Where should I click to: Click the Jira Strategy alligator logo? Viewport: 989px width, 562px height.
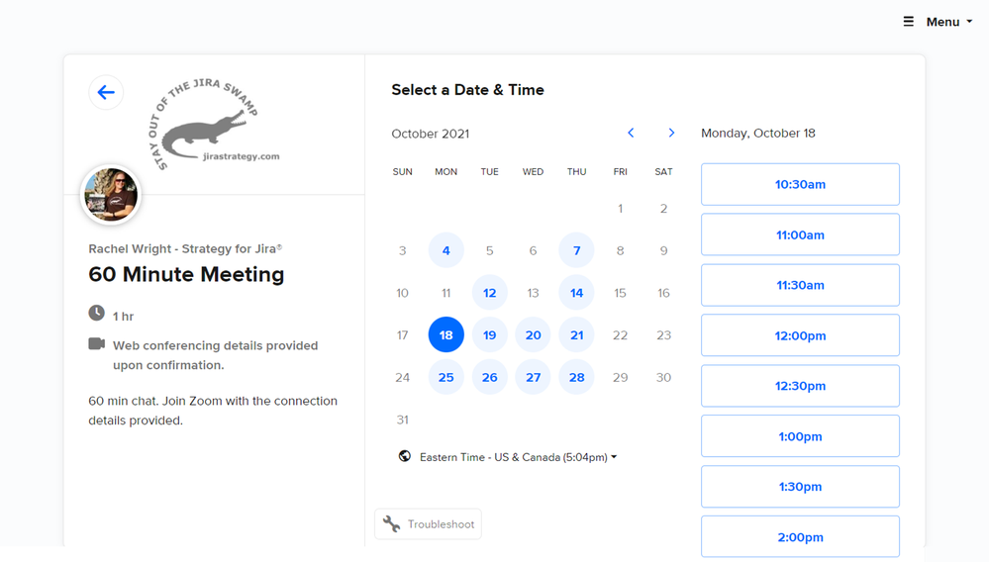click(x=214, y=126)
